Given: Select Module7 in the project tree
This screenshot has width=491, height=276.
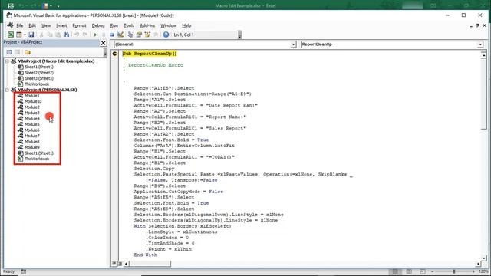Looking at the screenshot, I should [32, 136].
